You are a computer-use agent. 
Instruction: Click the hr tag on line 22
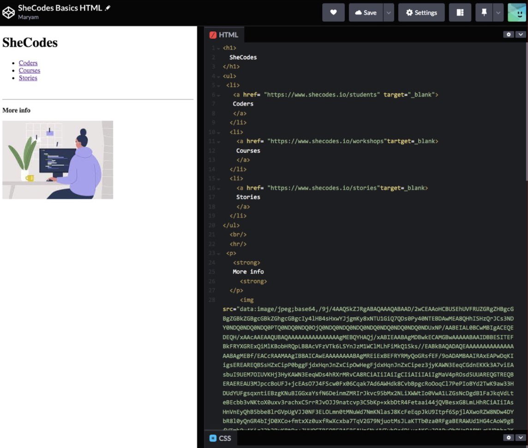coord(238,244)
